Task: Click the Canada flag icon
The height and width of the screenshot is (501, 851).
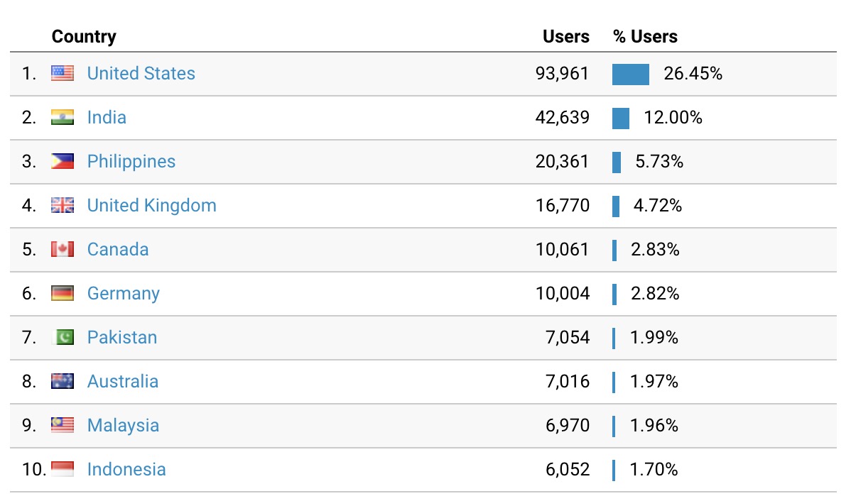Action: pyautogui.click(x=63, y=249)
